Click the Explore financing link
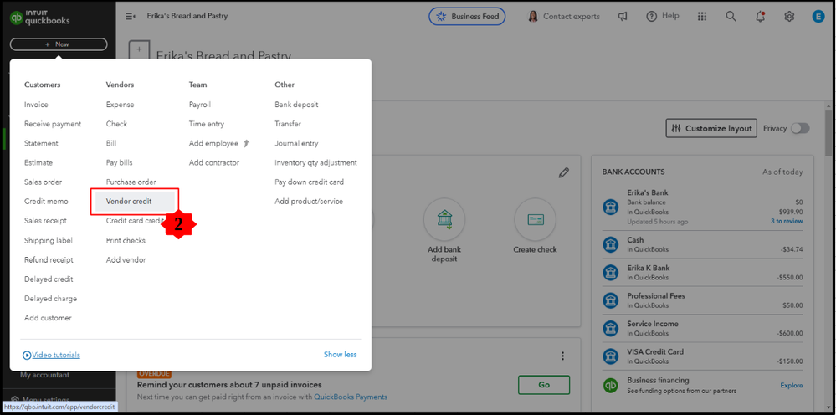Image resolution: width=836 pixels, height=415 pixels. coord(792,385)
